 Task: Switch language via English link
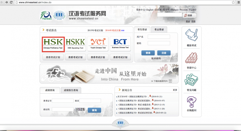click(x=150, y=10)
